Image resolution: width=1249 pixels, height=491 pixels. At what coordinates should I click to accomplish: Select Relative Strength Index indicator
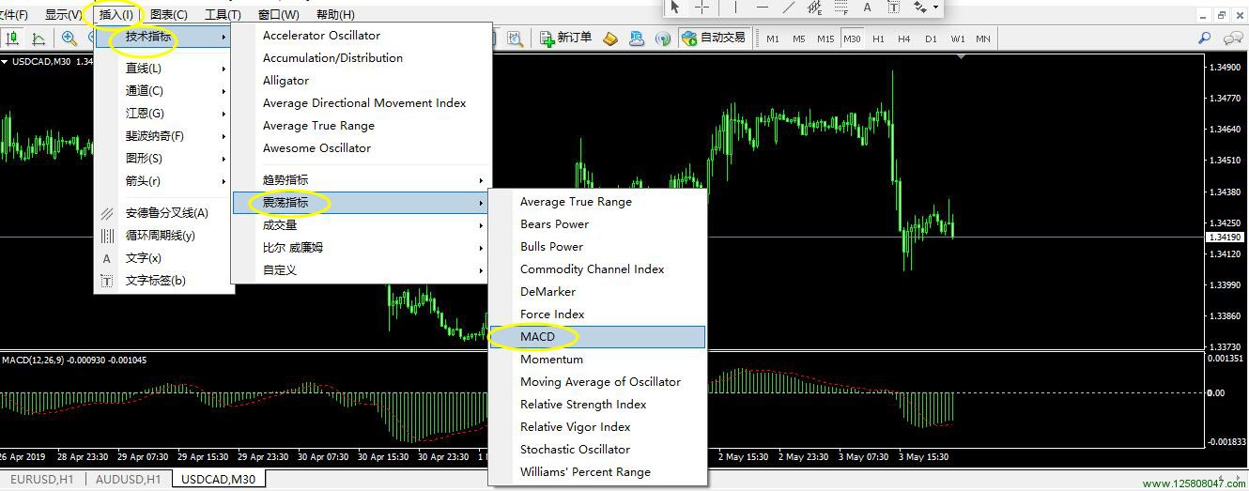point(597,405)
